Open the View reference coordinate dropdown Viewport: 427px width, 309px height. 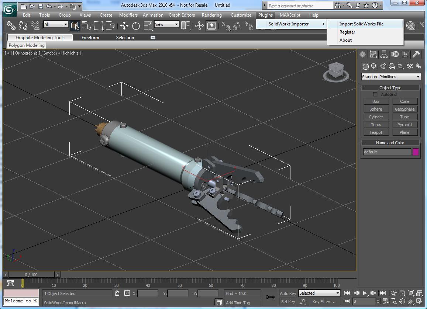coord(166,24)
